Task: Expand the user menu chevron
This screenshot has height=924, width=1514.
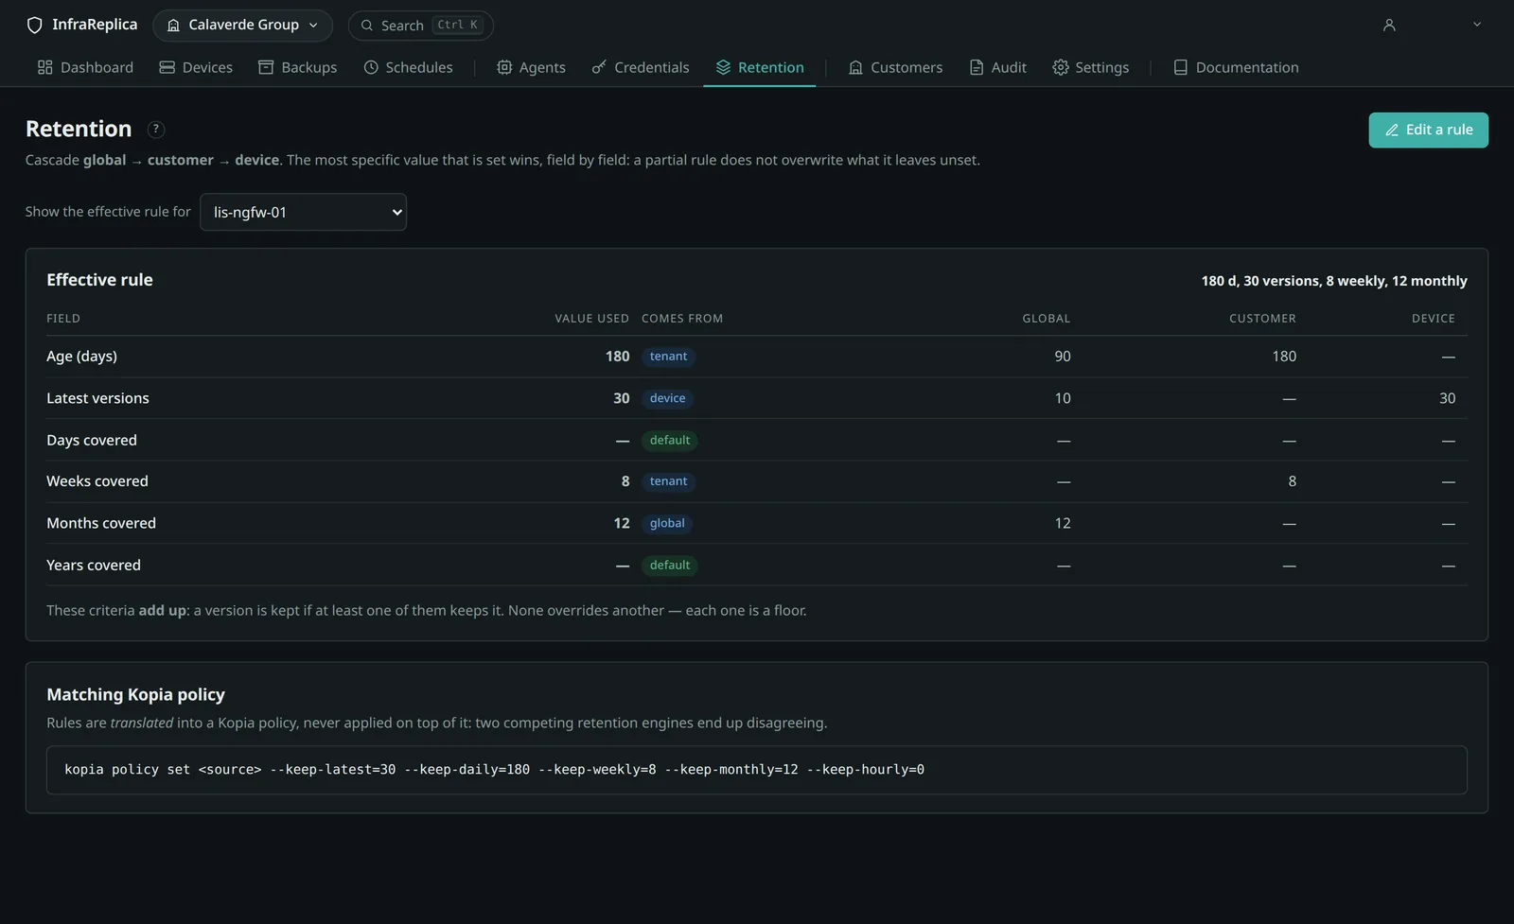Action: click(x=1477, y=25)
